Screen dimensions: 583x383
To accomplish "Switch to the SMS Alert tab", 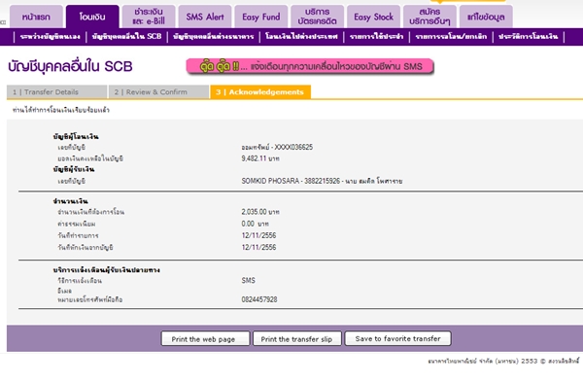I will point(205,17).
